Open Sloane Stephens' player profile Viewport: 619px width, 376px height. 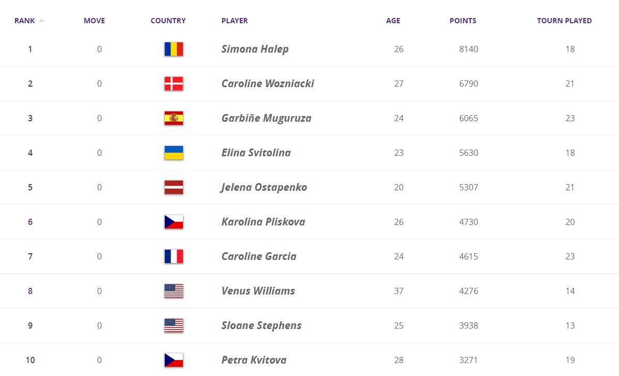(x=261, y=325)
